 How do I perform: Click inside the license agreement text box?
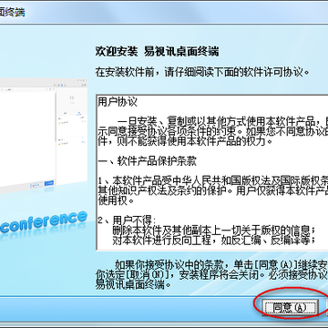[x=212, y=172]
